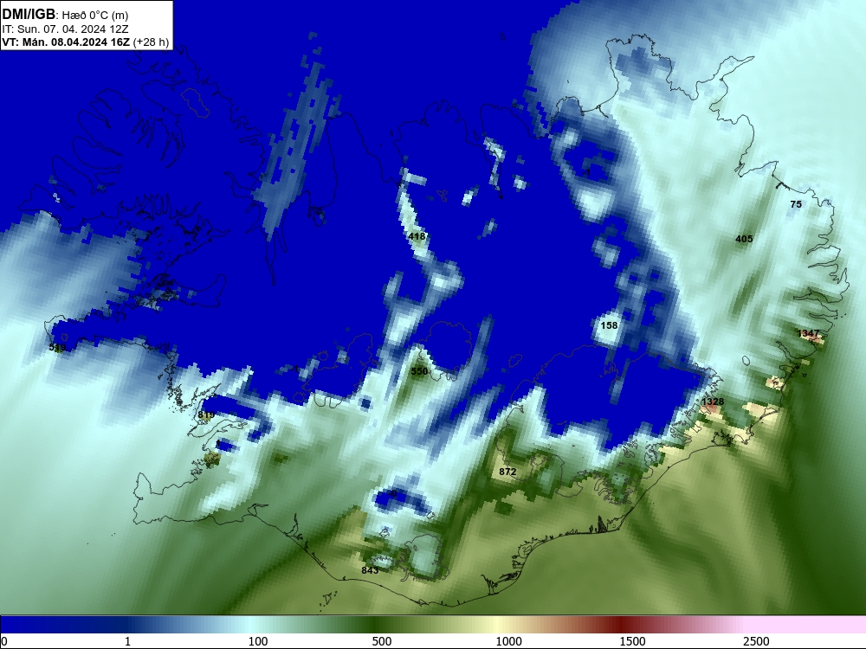Click the 819 height value label
Screen dimensions: 866x649
tap(206, 415)
